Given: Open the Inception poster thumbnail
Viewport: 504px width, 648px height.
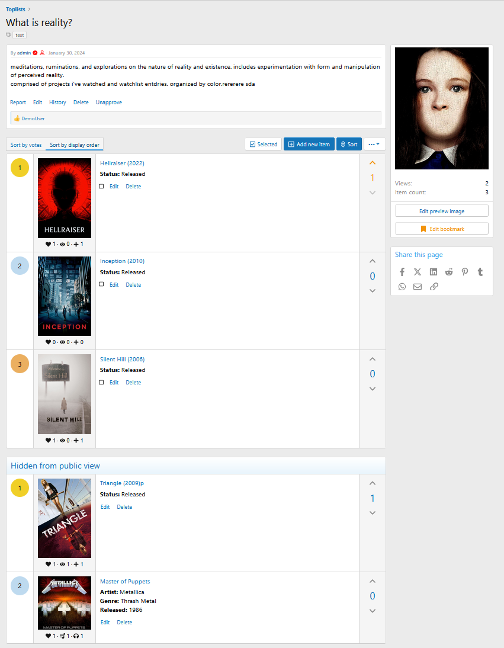Looking at the screenshot, I should 65,296.
